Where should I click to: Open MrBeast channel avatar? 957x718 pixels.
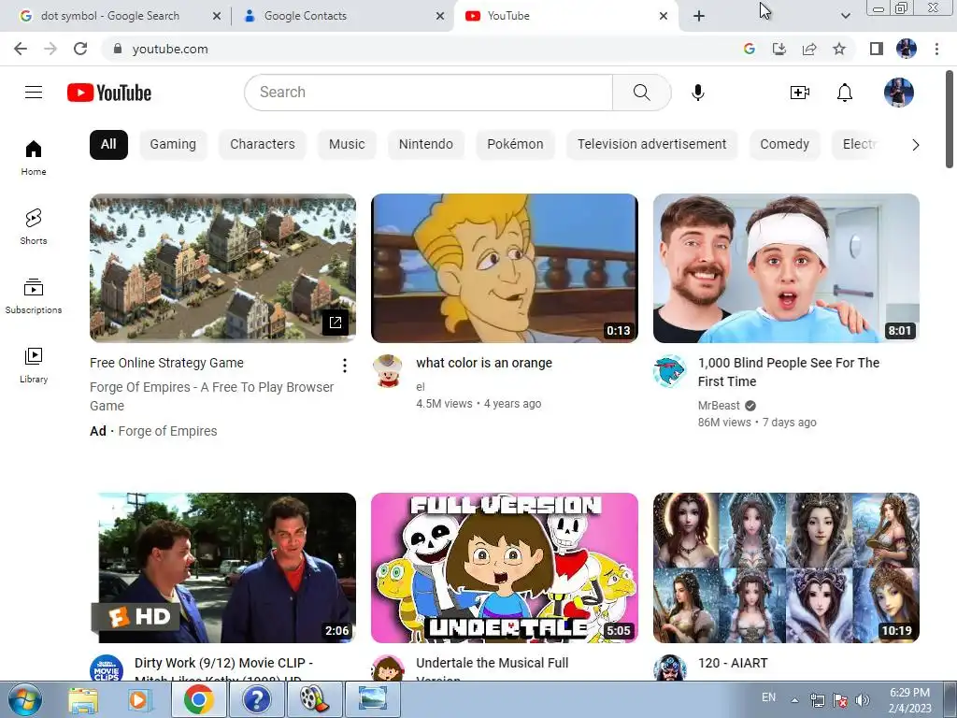coord(669,370)
